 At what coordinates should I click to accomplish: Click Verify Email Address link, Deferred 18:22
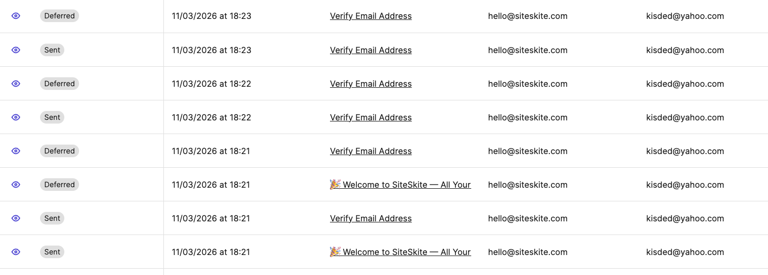(371, 84)
